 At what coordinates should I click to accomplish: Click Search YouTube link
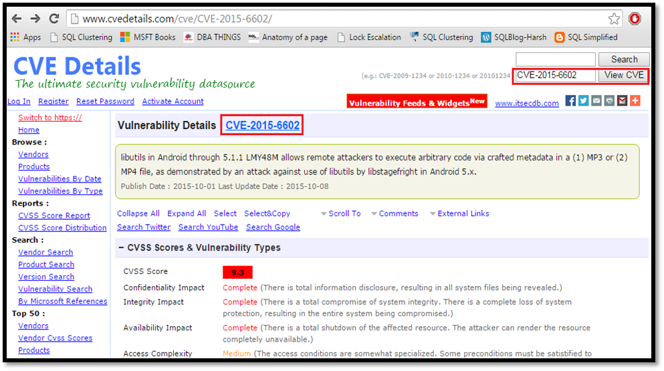[x=209, y=227]
